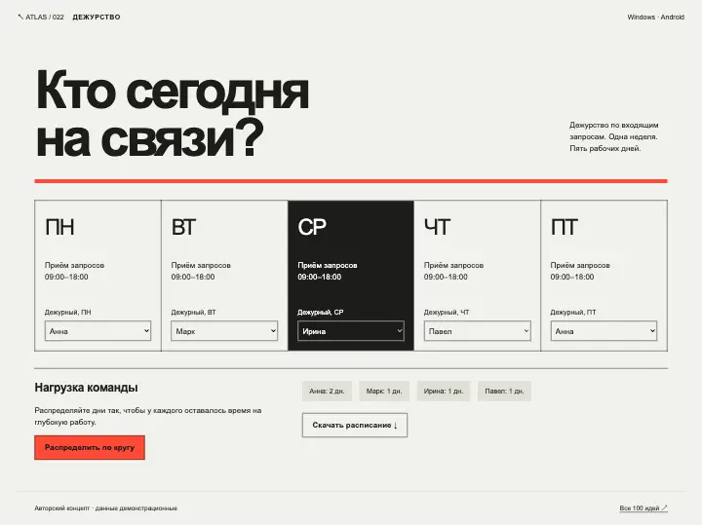702x525 pixels.
Task: Select the ПН day card heading
Action: click(59, 227)
